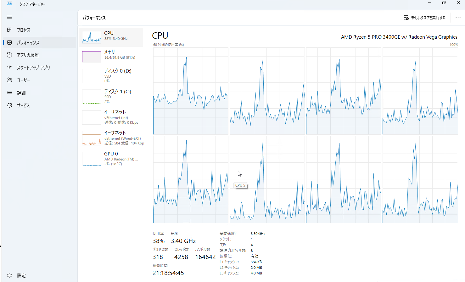Select the ディスク 1 (C:) thumbnail
The image size is (465, 282).
[x=91, y=97]
